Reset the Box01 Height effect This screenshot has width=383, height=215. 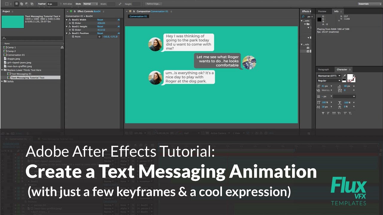tap(100, 27)
